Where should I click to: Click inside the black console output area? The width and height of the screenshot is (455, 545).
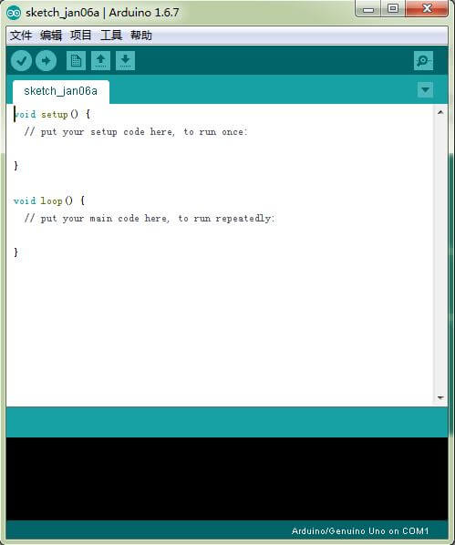click(227, 478)
